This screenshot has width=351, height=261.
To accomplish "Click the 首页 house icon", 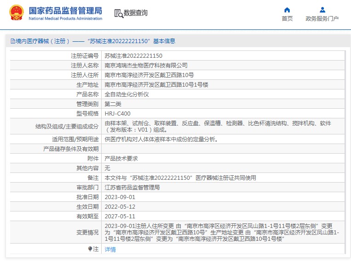I will point(287,10).
